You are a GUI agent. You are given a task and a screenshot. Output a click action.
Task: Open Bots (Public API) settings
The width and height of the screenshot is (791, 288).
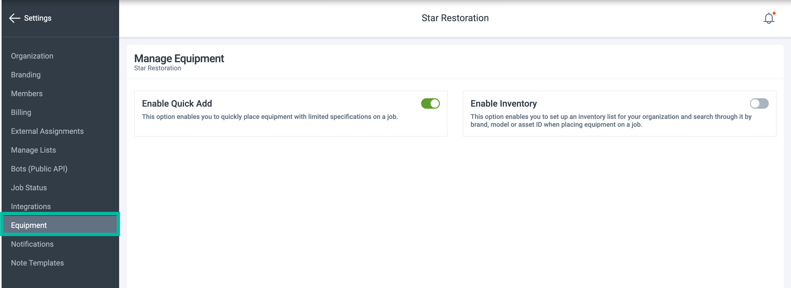coord(39,169)
